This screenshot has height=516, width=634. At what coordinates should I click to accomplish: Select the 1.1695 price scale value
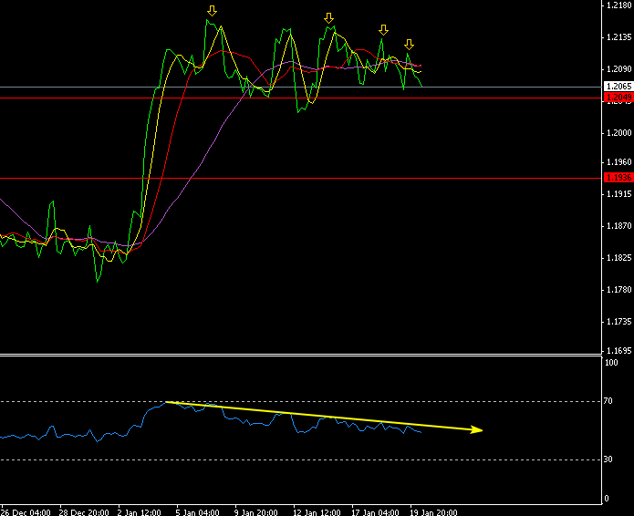click(619, 351)
